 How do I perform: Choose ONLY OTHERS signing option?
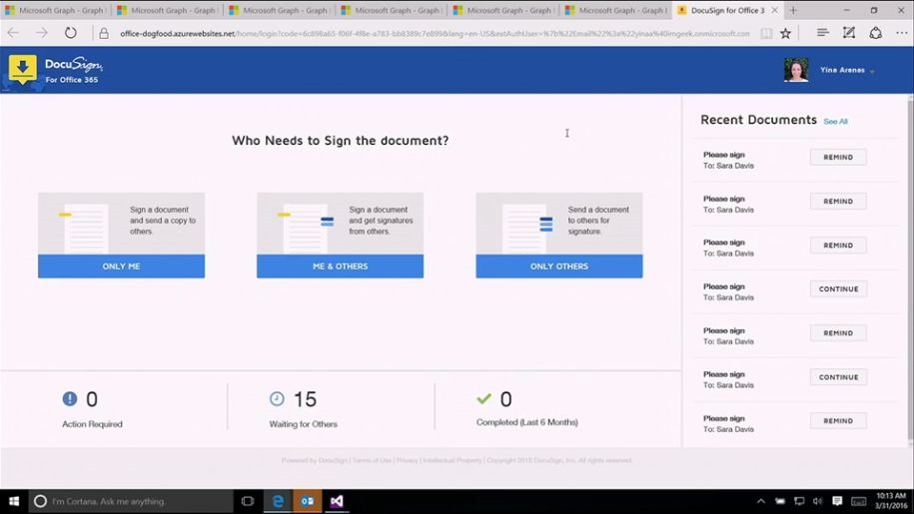coord(559,266)
